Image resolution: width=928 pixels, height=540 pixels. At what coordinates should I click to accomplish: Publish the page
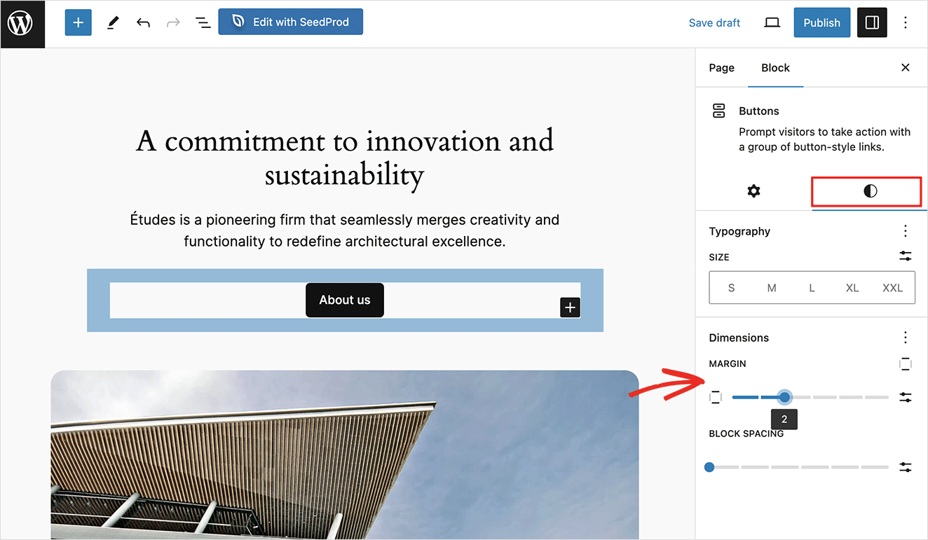point(821,22)
